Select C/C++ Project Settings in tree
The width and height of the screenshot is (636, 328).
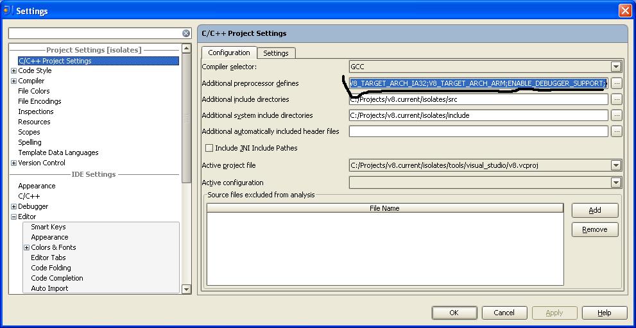pos(98,61)
